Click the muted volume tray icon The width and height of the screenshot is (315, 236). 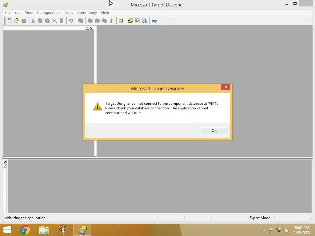coord(286,230)
